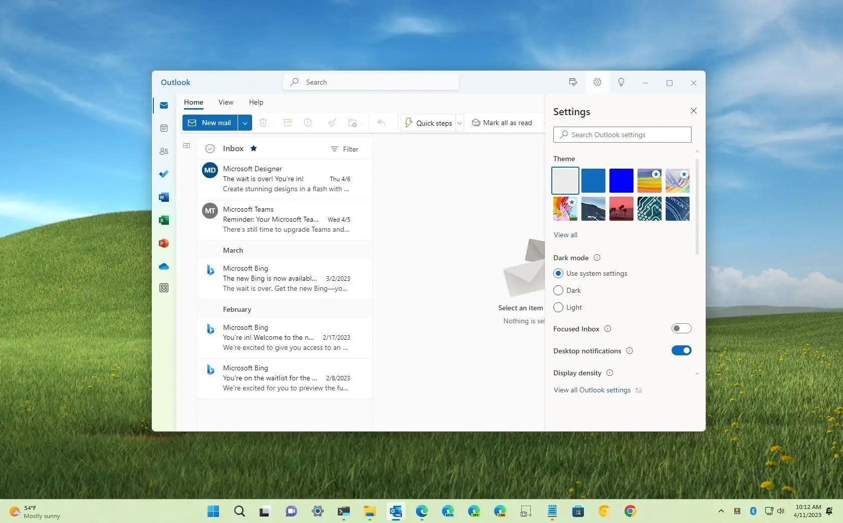
Task: Open the lightbulb tips icon
Action: (621, 82)
